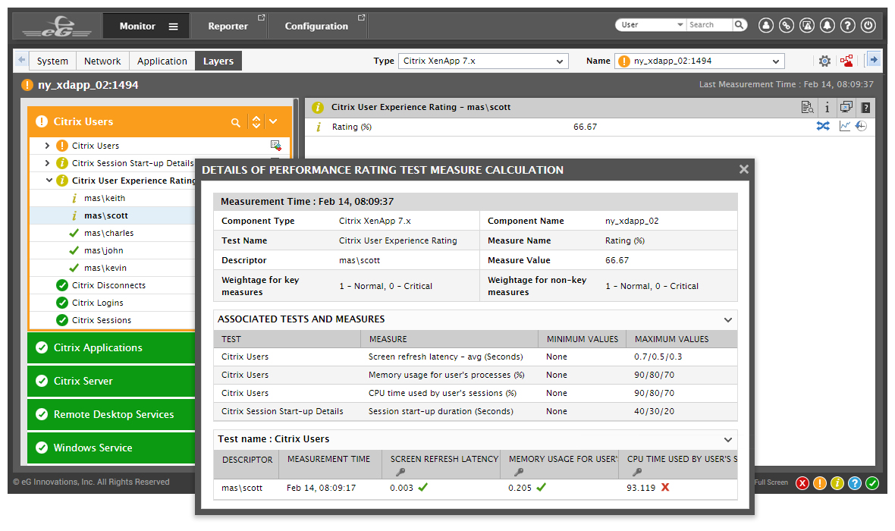The height and width of the screenshot is (531, 895).
Task: Open the Citrix Logins test
Action: (x=98, y=303)
